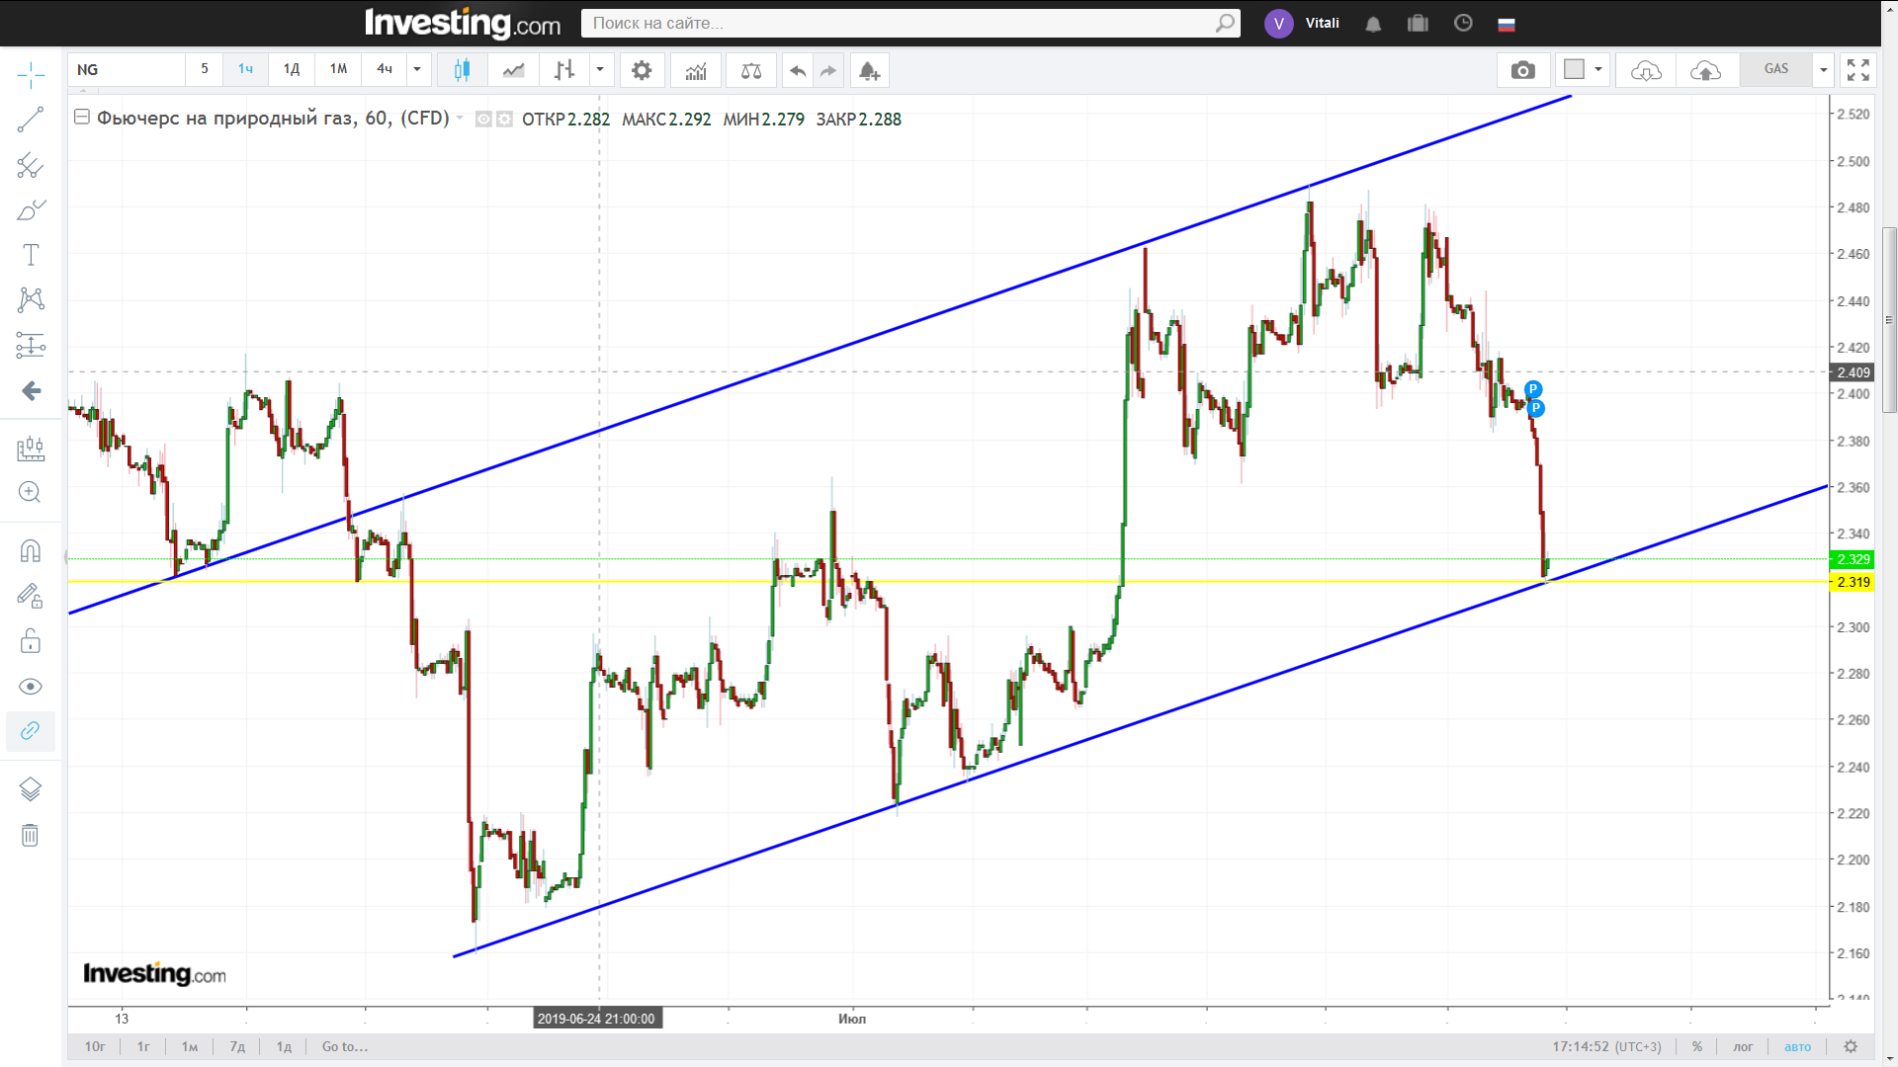Click the magnet mode icon
This screenshot has width=1898, height=1067.
coord(31,550)
